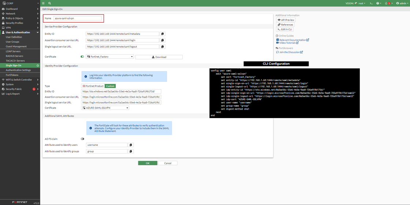
Task: Click the username attribute input field
Action: click(x=107, y=145)
